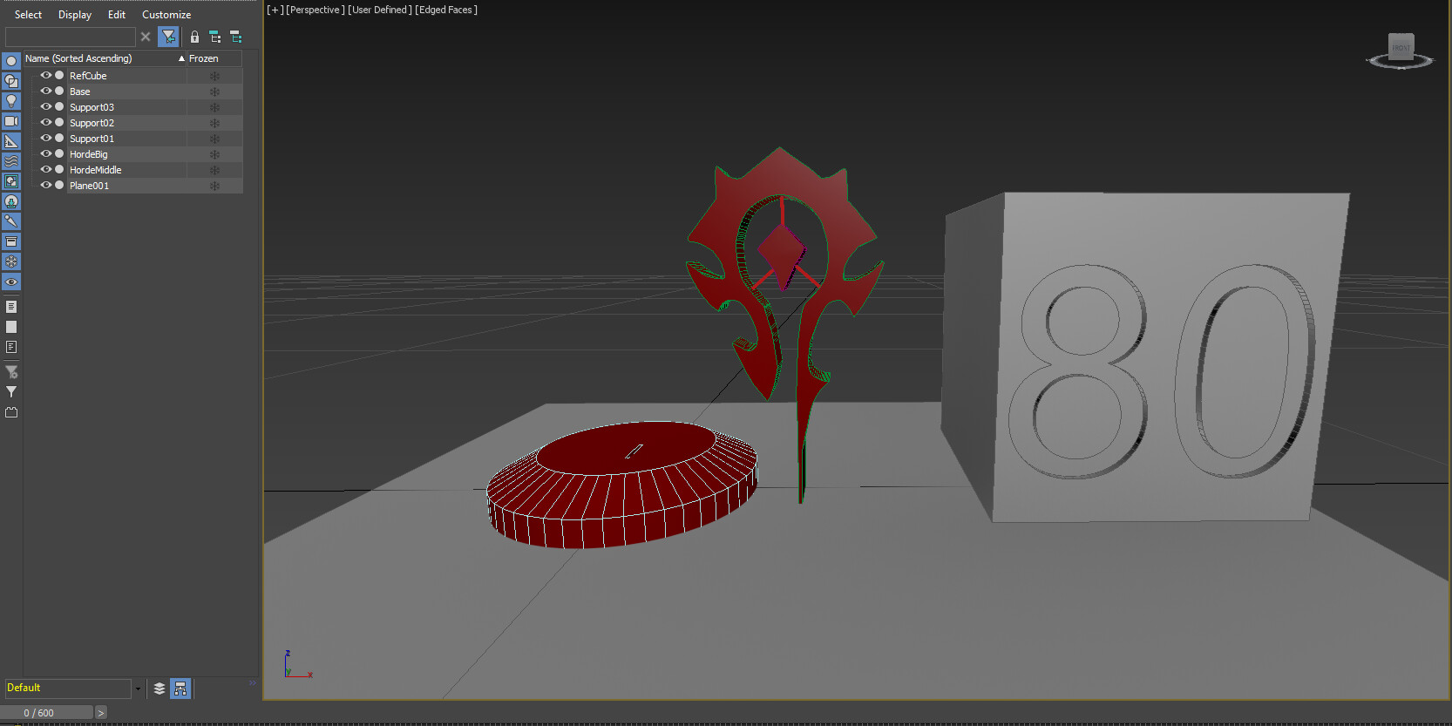Click the Display All document icon

click(11, 307)
